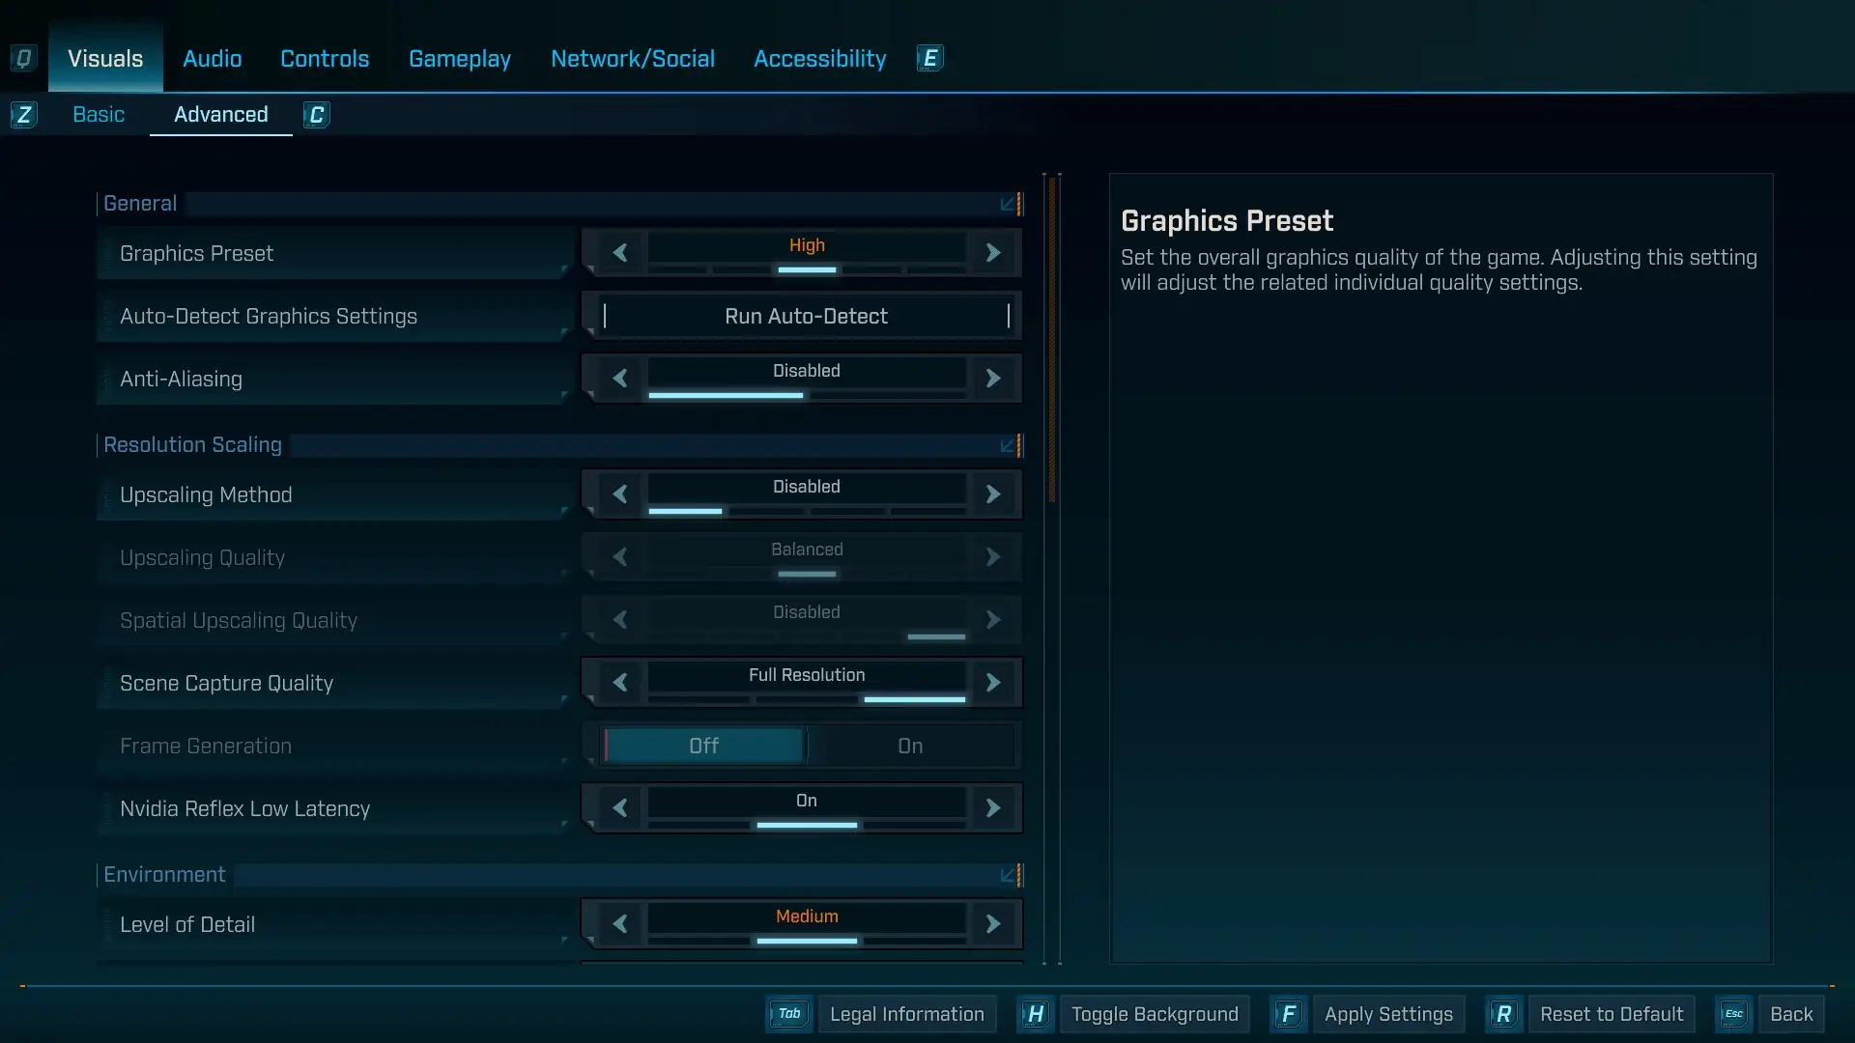Select the Anti-Aliasing row label
Viewport: 1855px width, 1043px height.
[x=334, y=379]
